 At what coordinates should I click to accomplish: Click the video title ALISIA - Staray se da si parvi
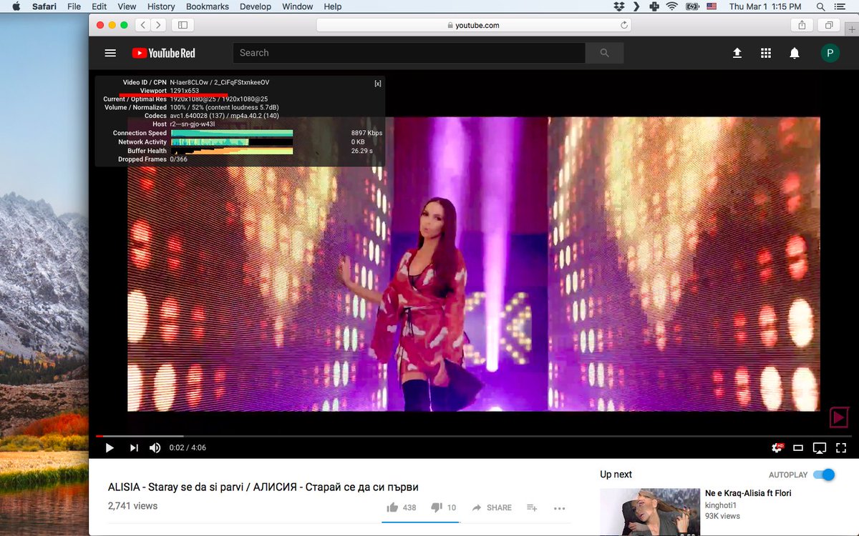pyautogui.click(x=263, y=487)
